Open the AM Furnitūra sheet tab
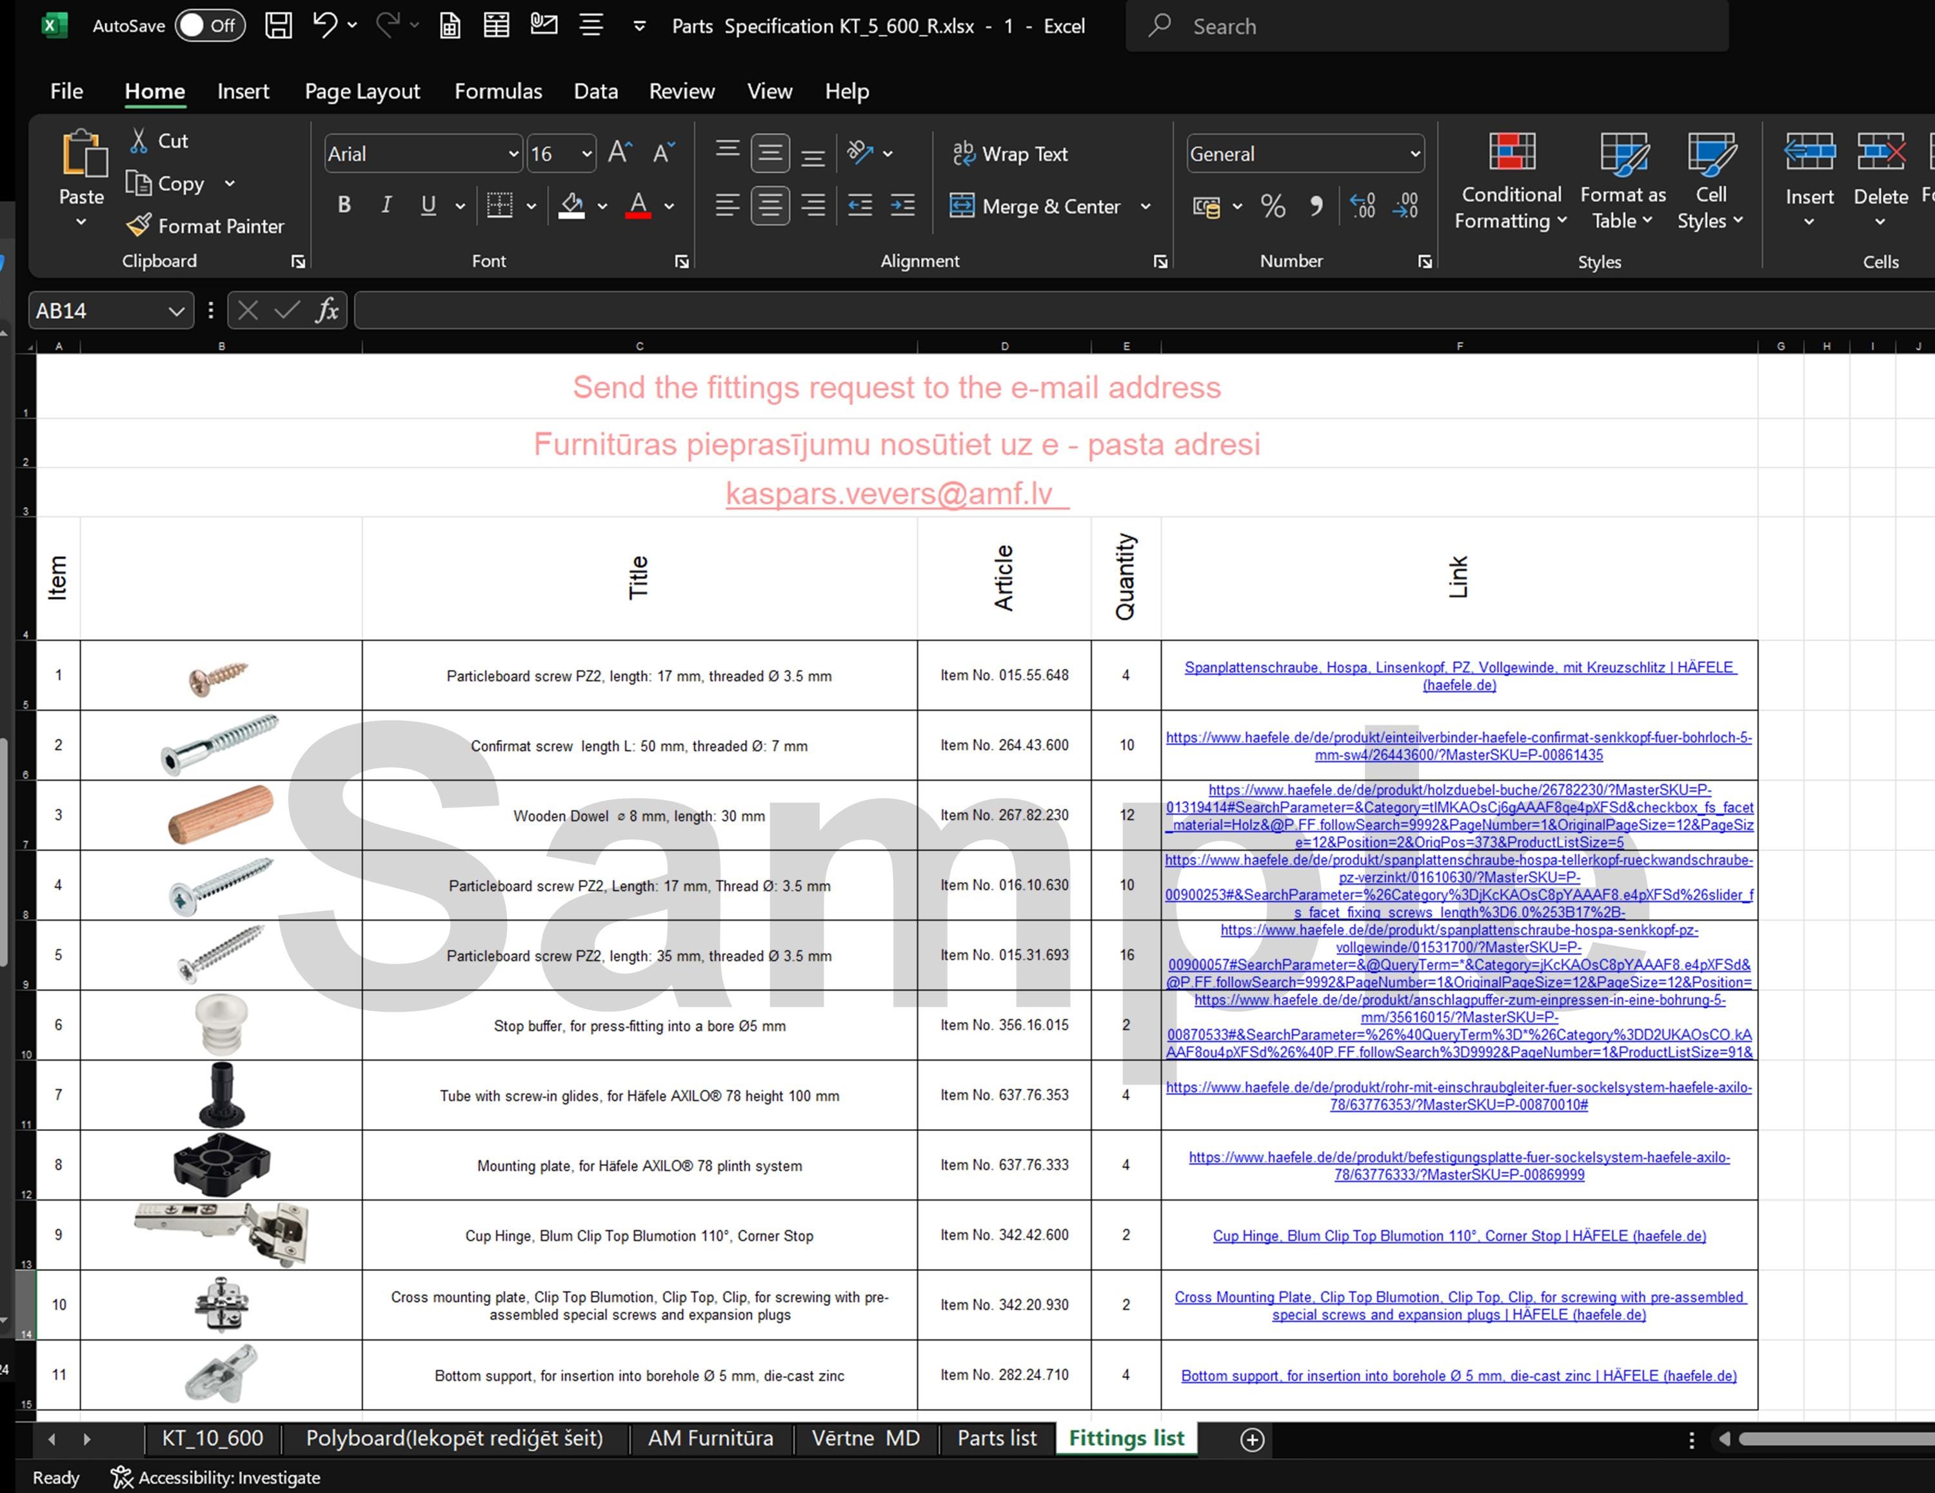 point(711,1438)
